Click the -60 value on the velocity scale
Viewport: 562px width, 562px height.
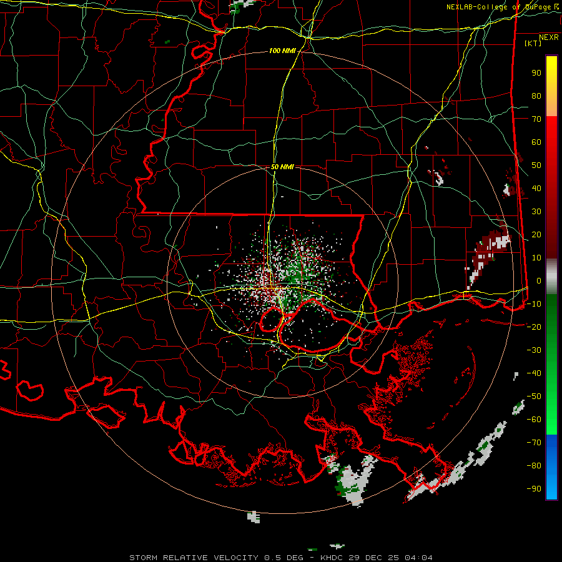[x=534, y=420]
